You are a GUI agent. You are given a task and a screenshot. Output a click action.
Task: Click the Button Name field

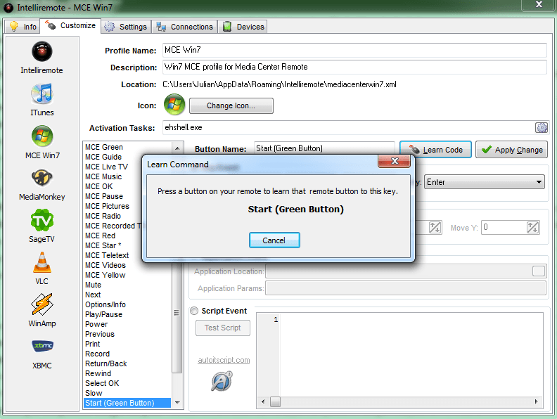pos(324,149)
